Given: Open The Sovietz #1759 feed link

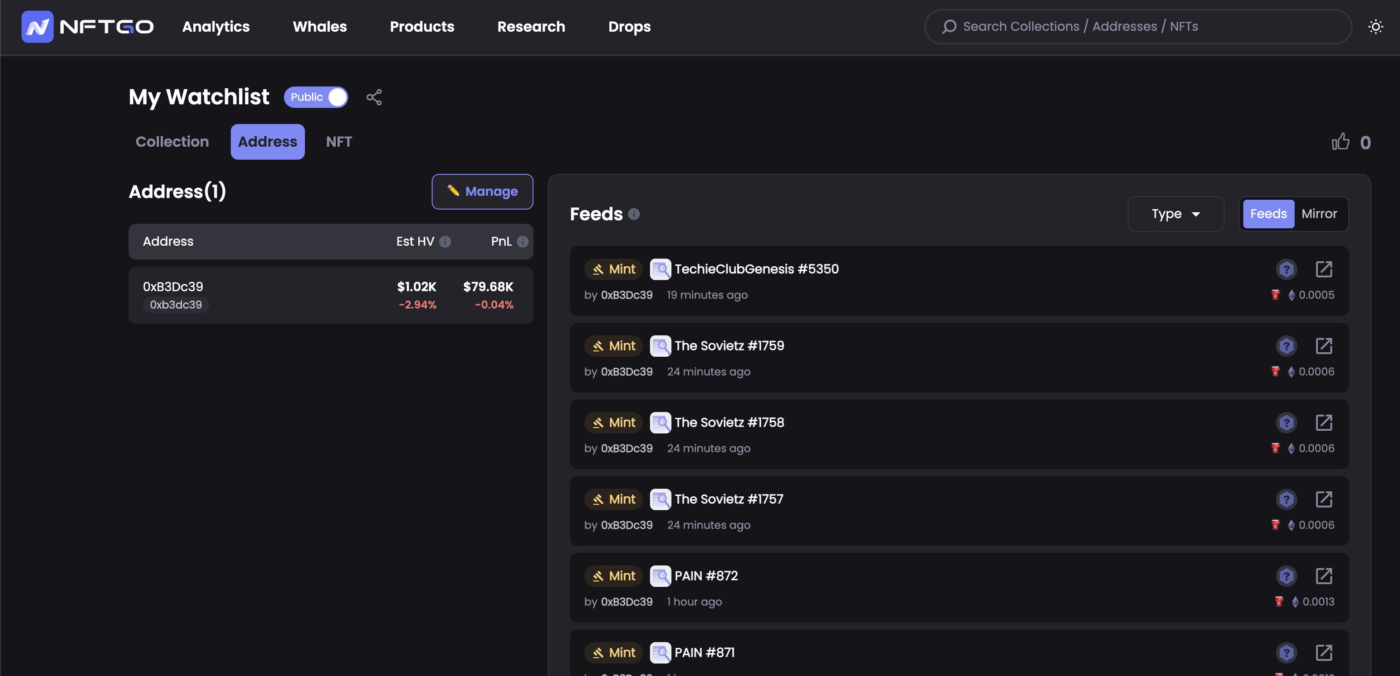Looking at the screenshot, I should click(729, 346).
